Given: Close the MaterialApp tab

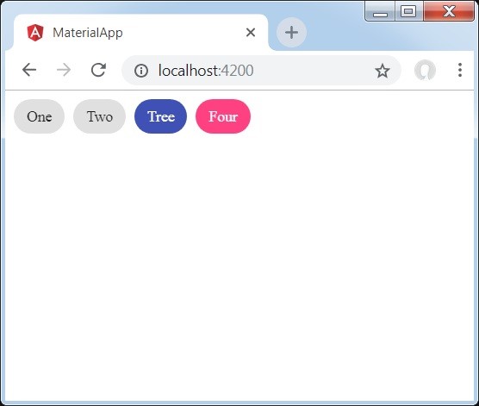Looking at the screenshot, I should point(251,32).
